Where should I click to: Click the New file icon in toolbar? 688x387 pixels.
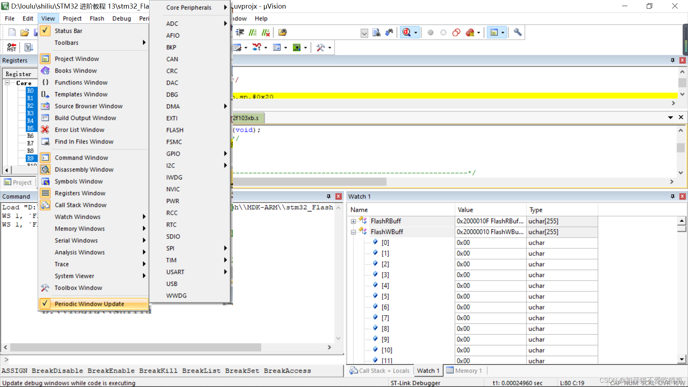[12, 32]
